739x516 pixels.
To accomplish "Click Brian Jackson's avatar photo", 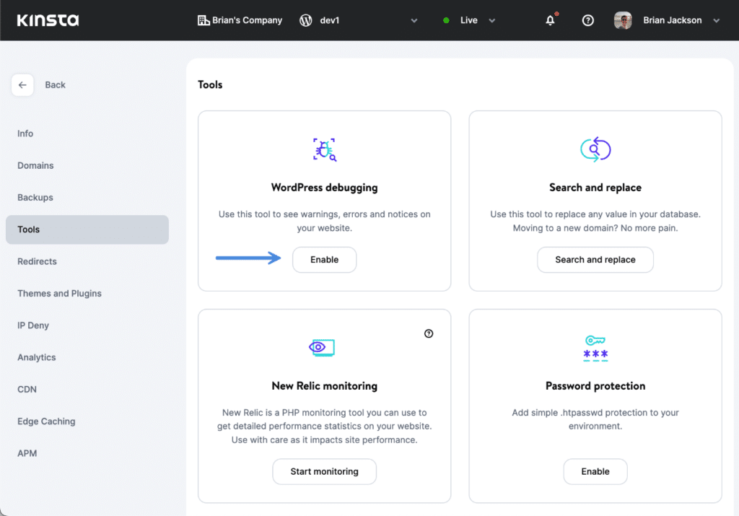I will click(x=623, y=20).
